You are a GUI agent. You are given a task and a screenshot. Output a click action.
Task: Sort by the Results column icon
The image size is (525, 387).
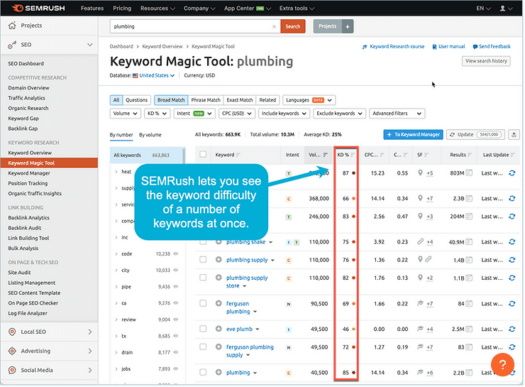470,155
